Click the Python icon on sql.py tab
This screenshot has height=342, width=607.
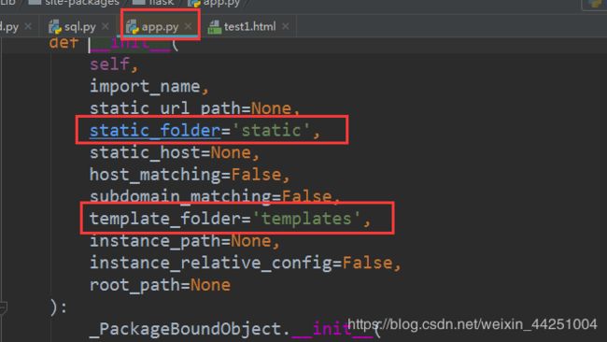pyautogui.click(x=55, y=27)
